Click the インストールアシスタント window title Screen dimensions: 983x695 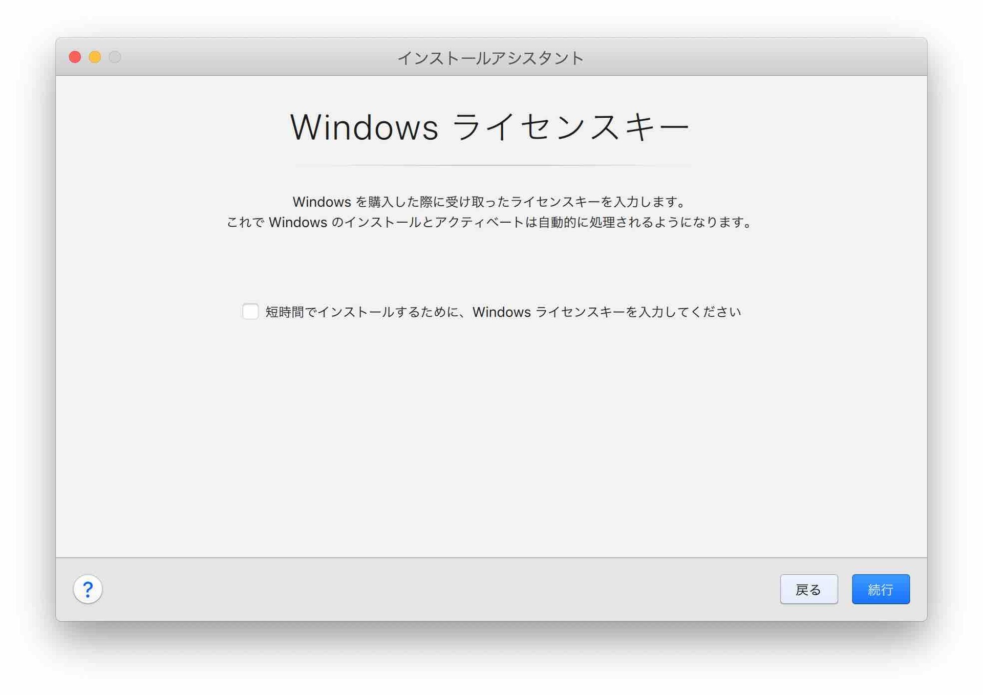click(x=490, y=58)
